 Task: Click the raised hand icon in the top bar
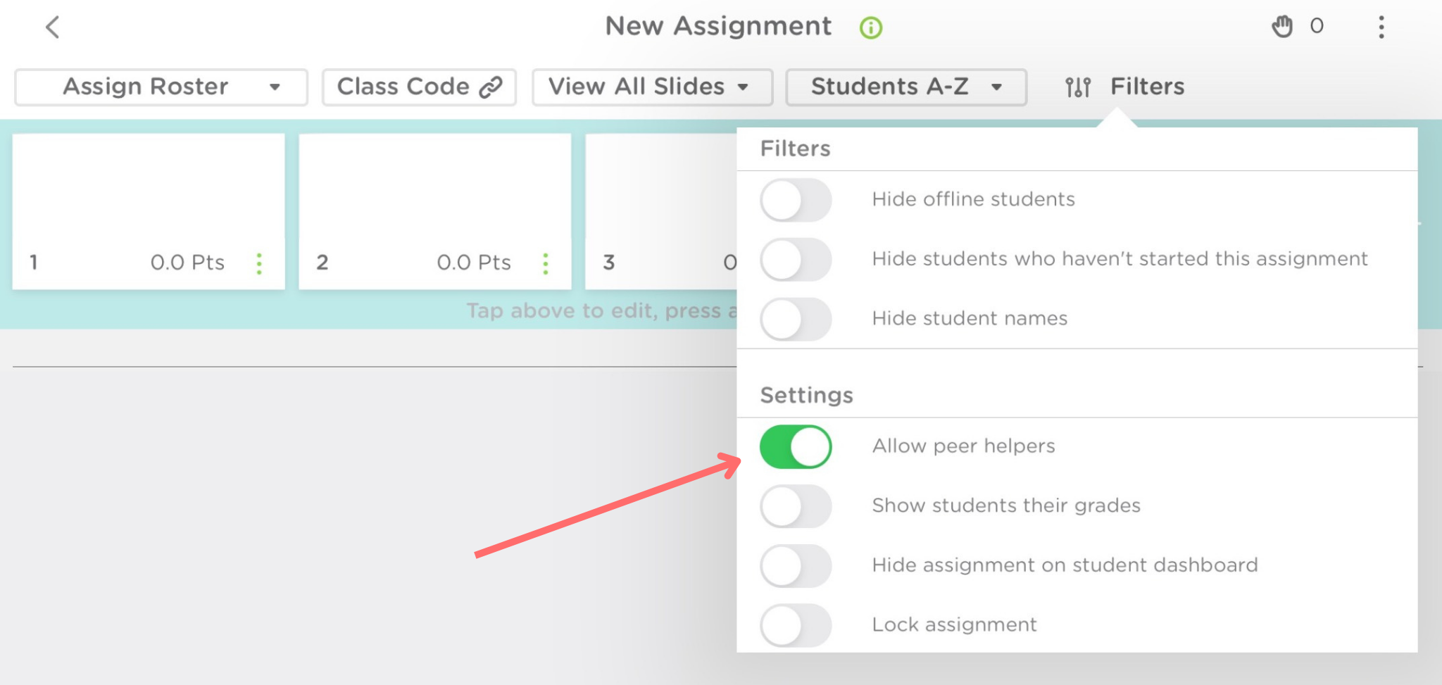[1283, 27]
